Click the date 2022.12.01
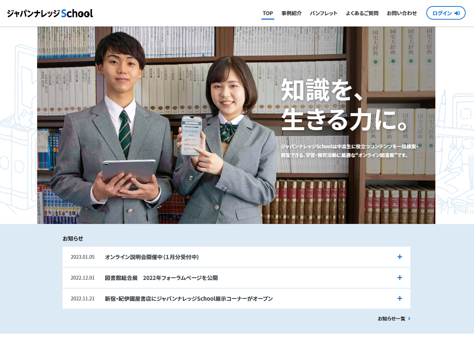474x345 pixels. pos(83,278)
